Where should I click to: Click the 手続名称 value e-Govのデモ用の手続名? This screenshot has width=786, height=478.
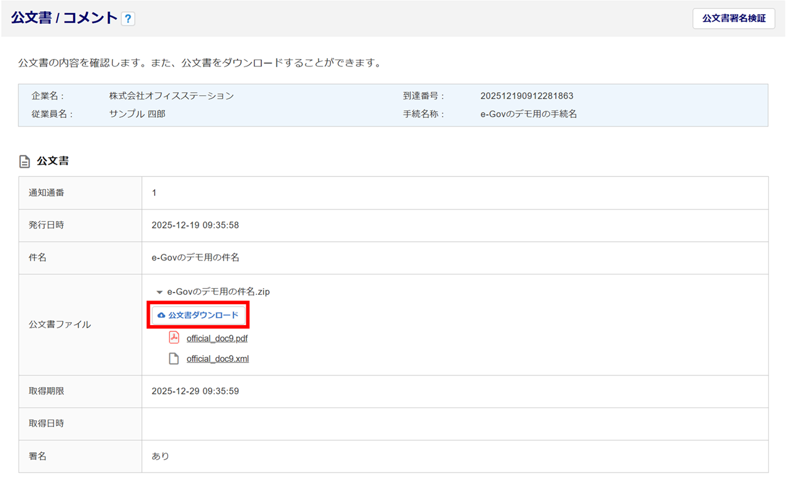click(529, 114)
